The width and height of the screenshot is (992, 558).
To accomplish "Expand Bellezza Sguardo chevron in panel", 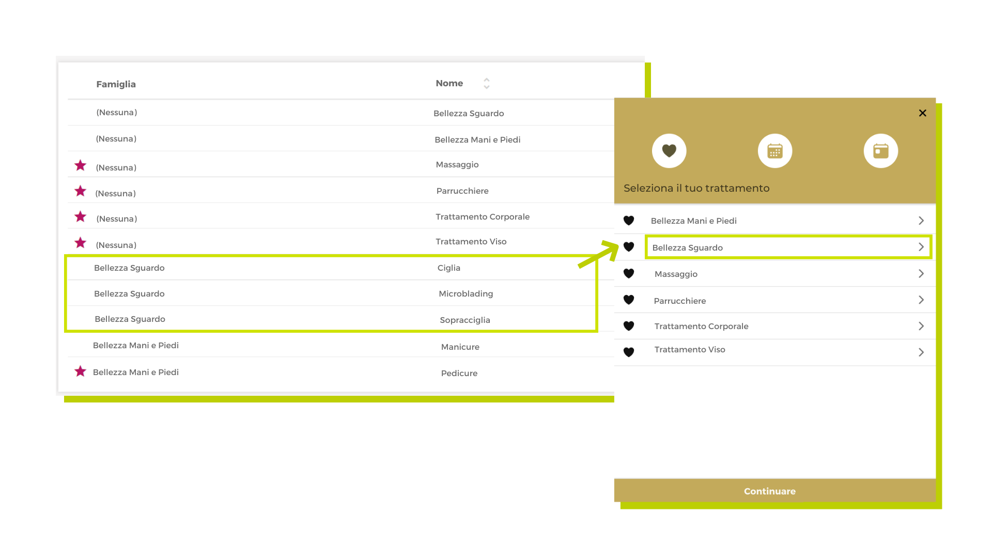I will 921,247.
